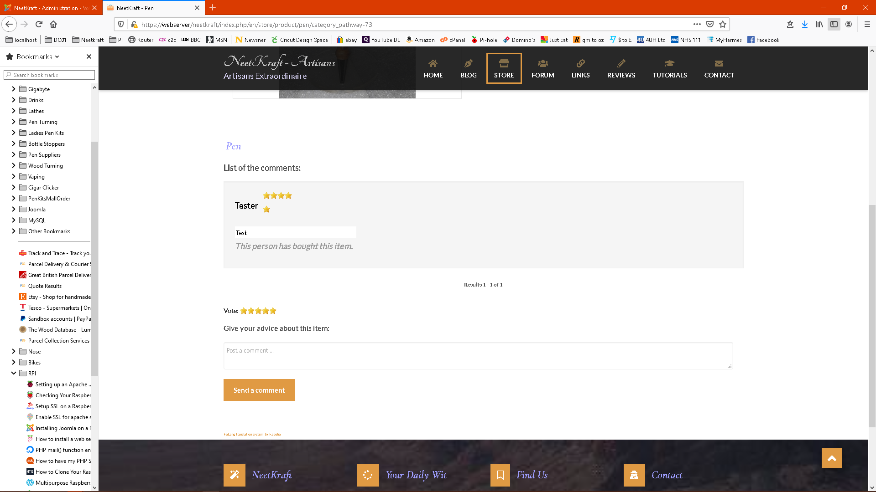
Task: Click the Post a comment textbox
Action: click(478, 356)
